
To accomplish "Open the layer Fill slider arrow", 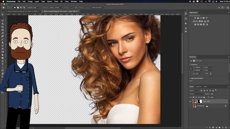I will point(215,97).
